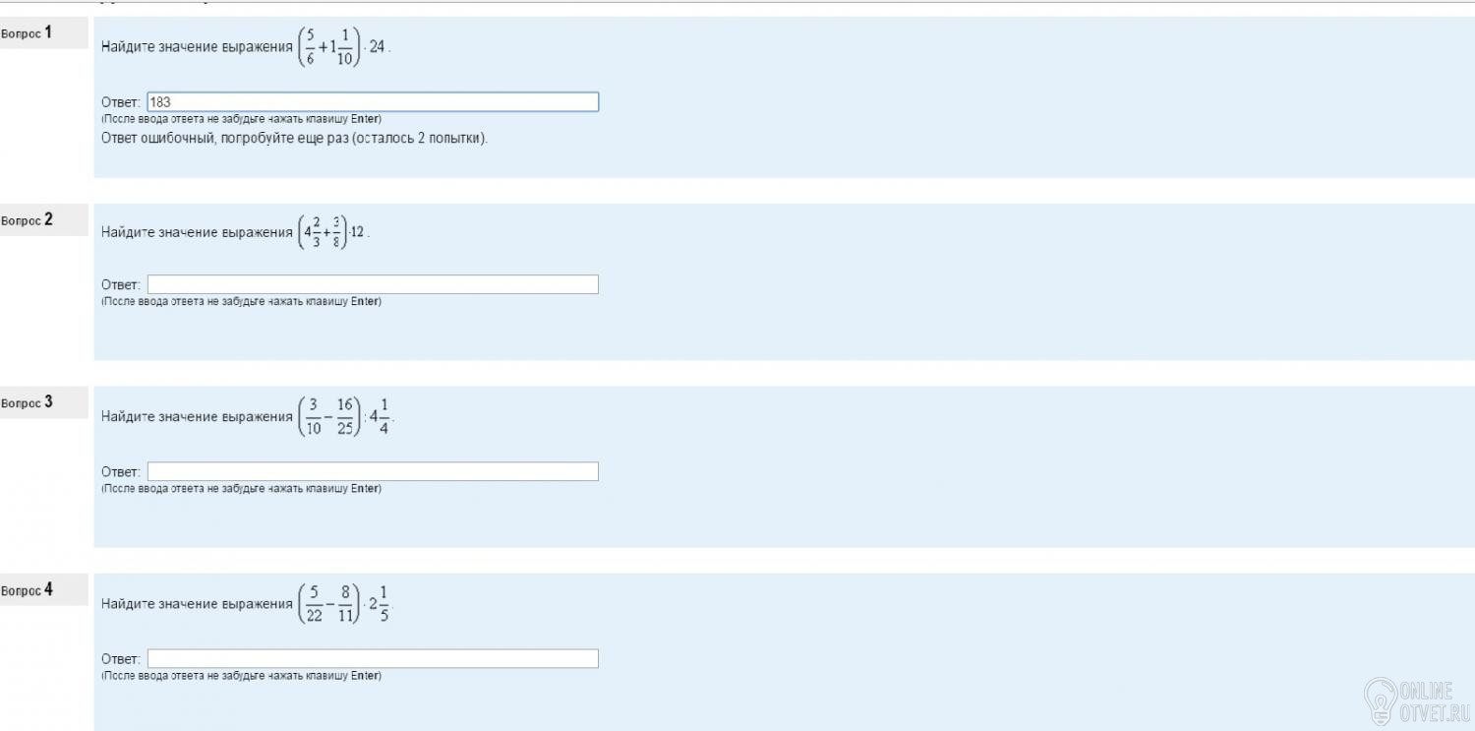
Task: Click the lightbulb icon of the Online Otvet logo
Action: 1382,697
